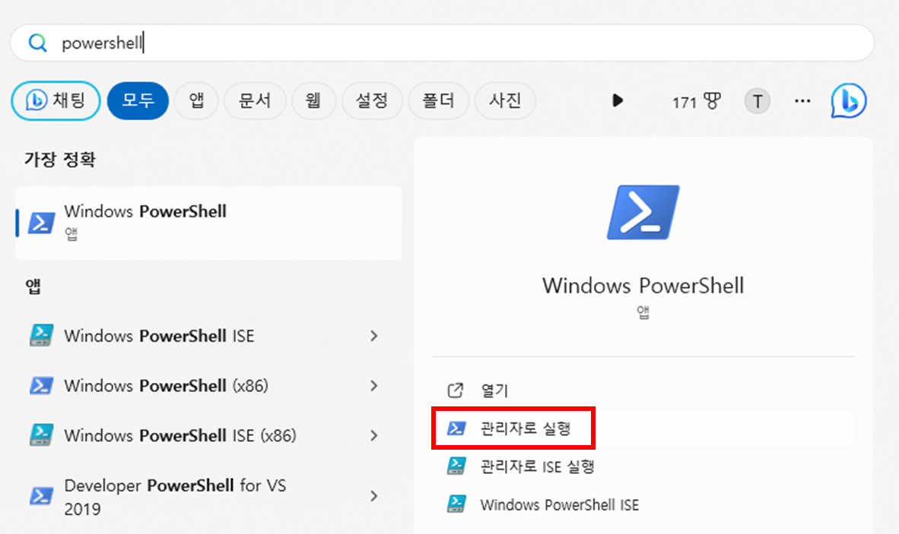
Task: Switch to the 폴더 filter tab
Action: point(439,101)
